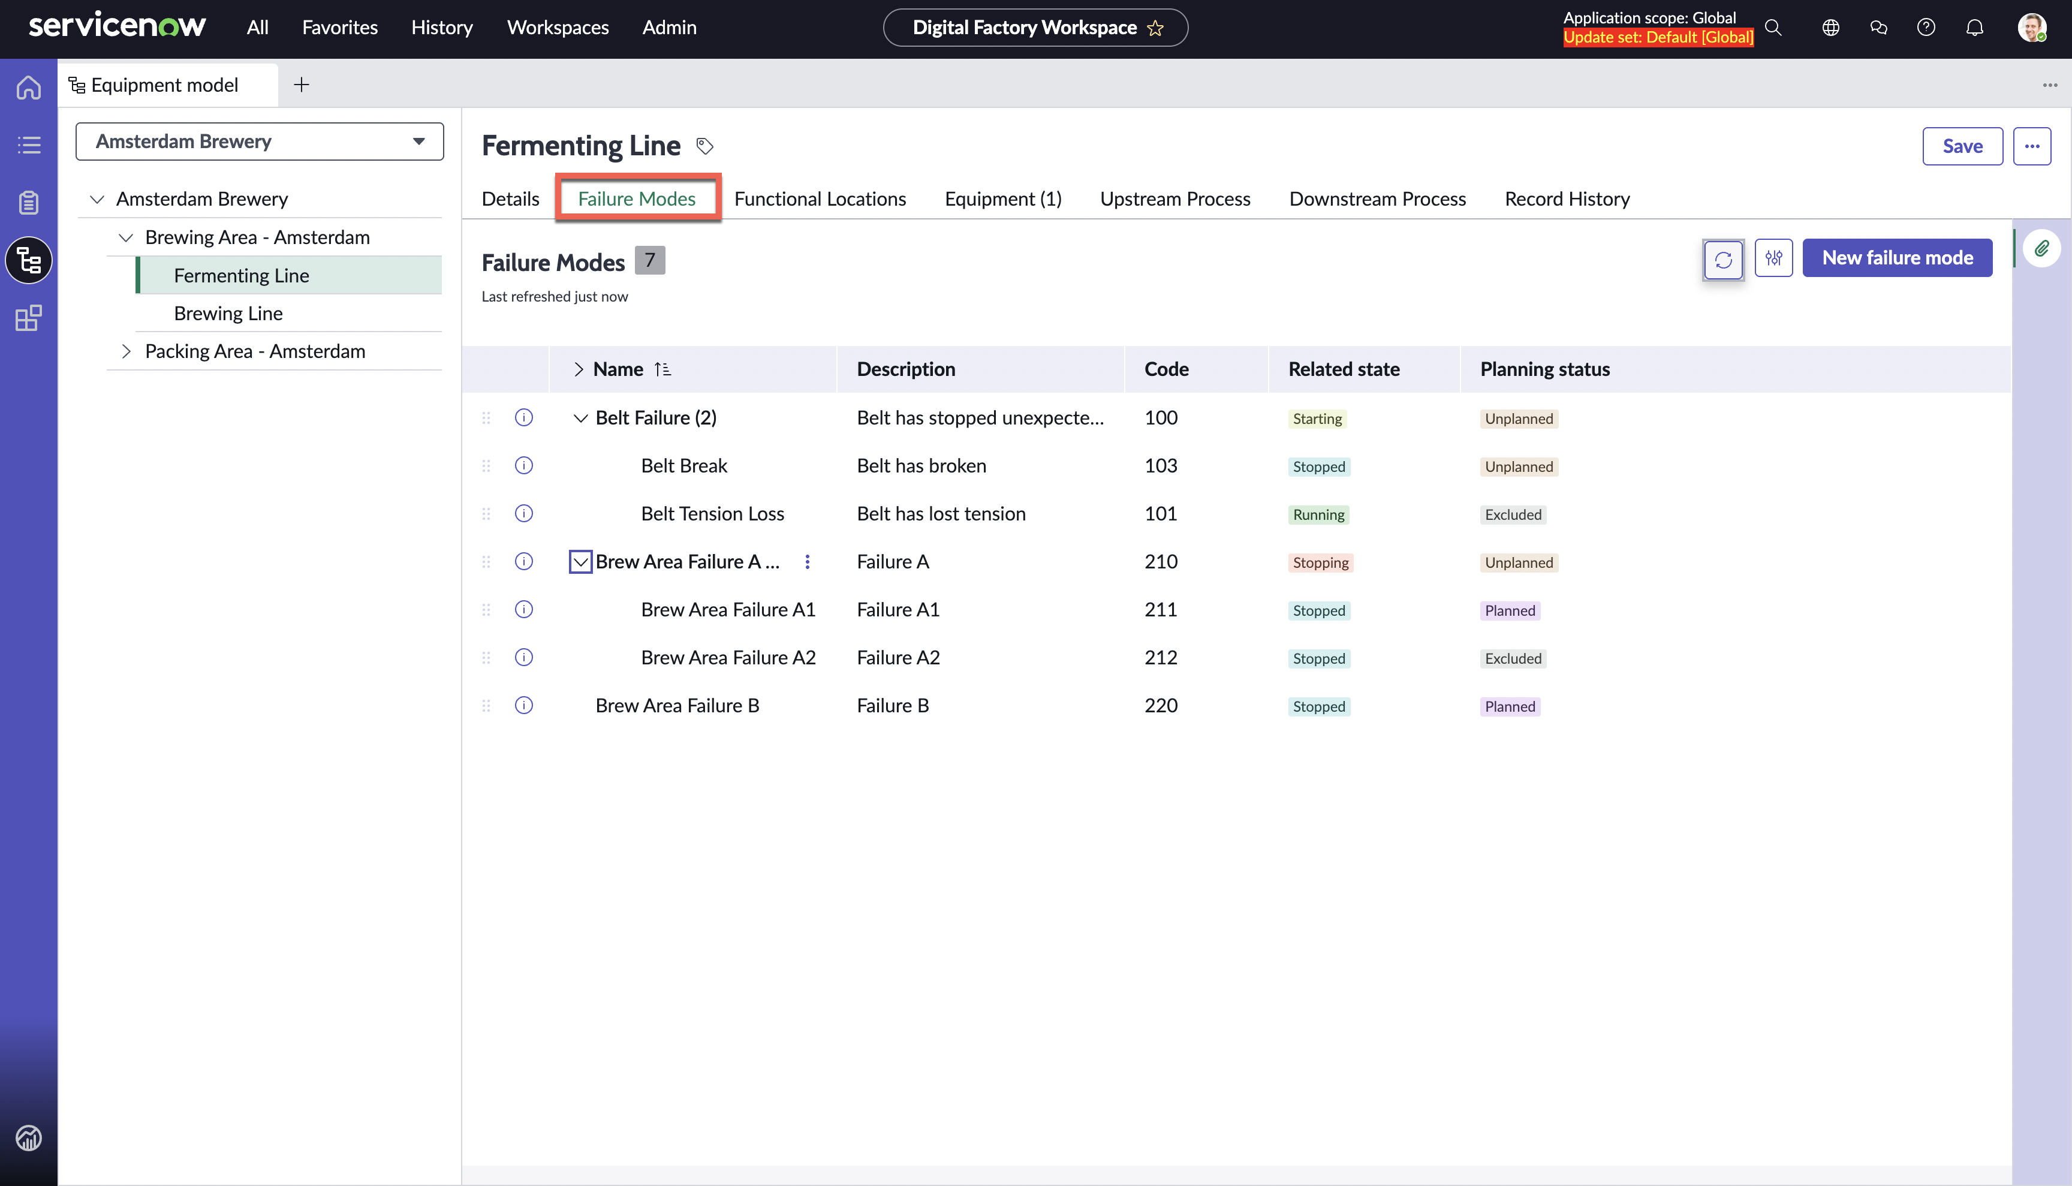Open the History menu
Image resolution: width=2072 pixels, height=1186 pixels.
click(441, 28)
